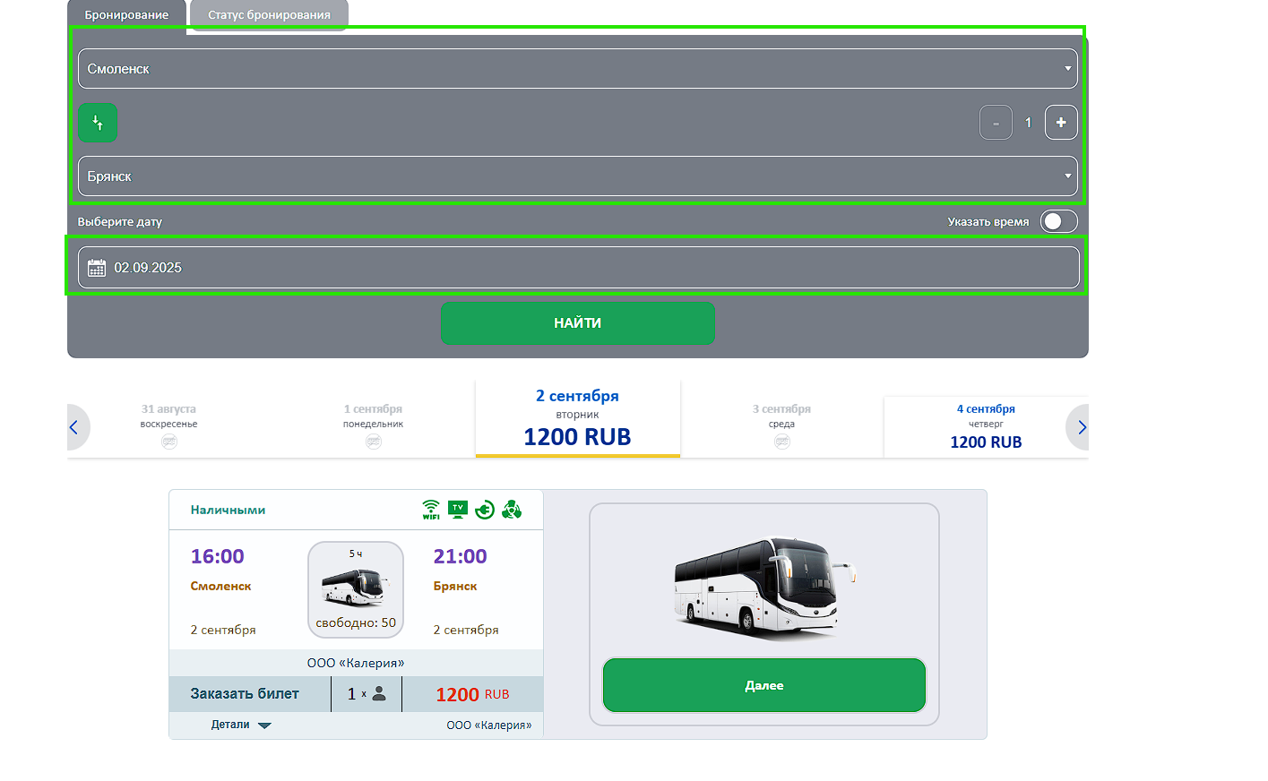Open the Брянск destination dropdown
This screenshot has height=781, width=1268.
[x=578, y=176]
